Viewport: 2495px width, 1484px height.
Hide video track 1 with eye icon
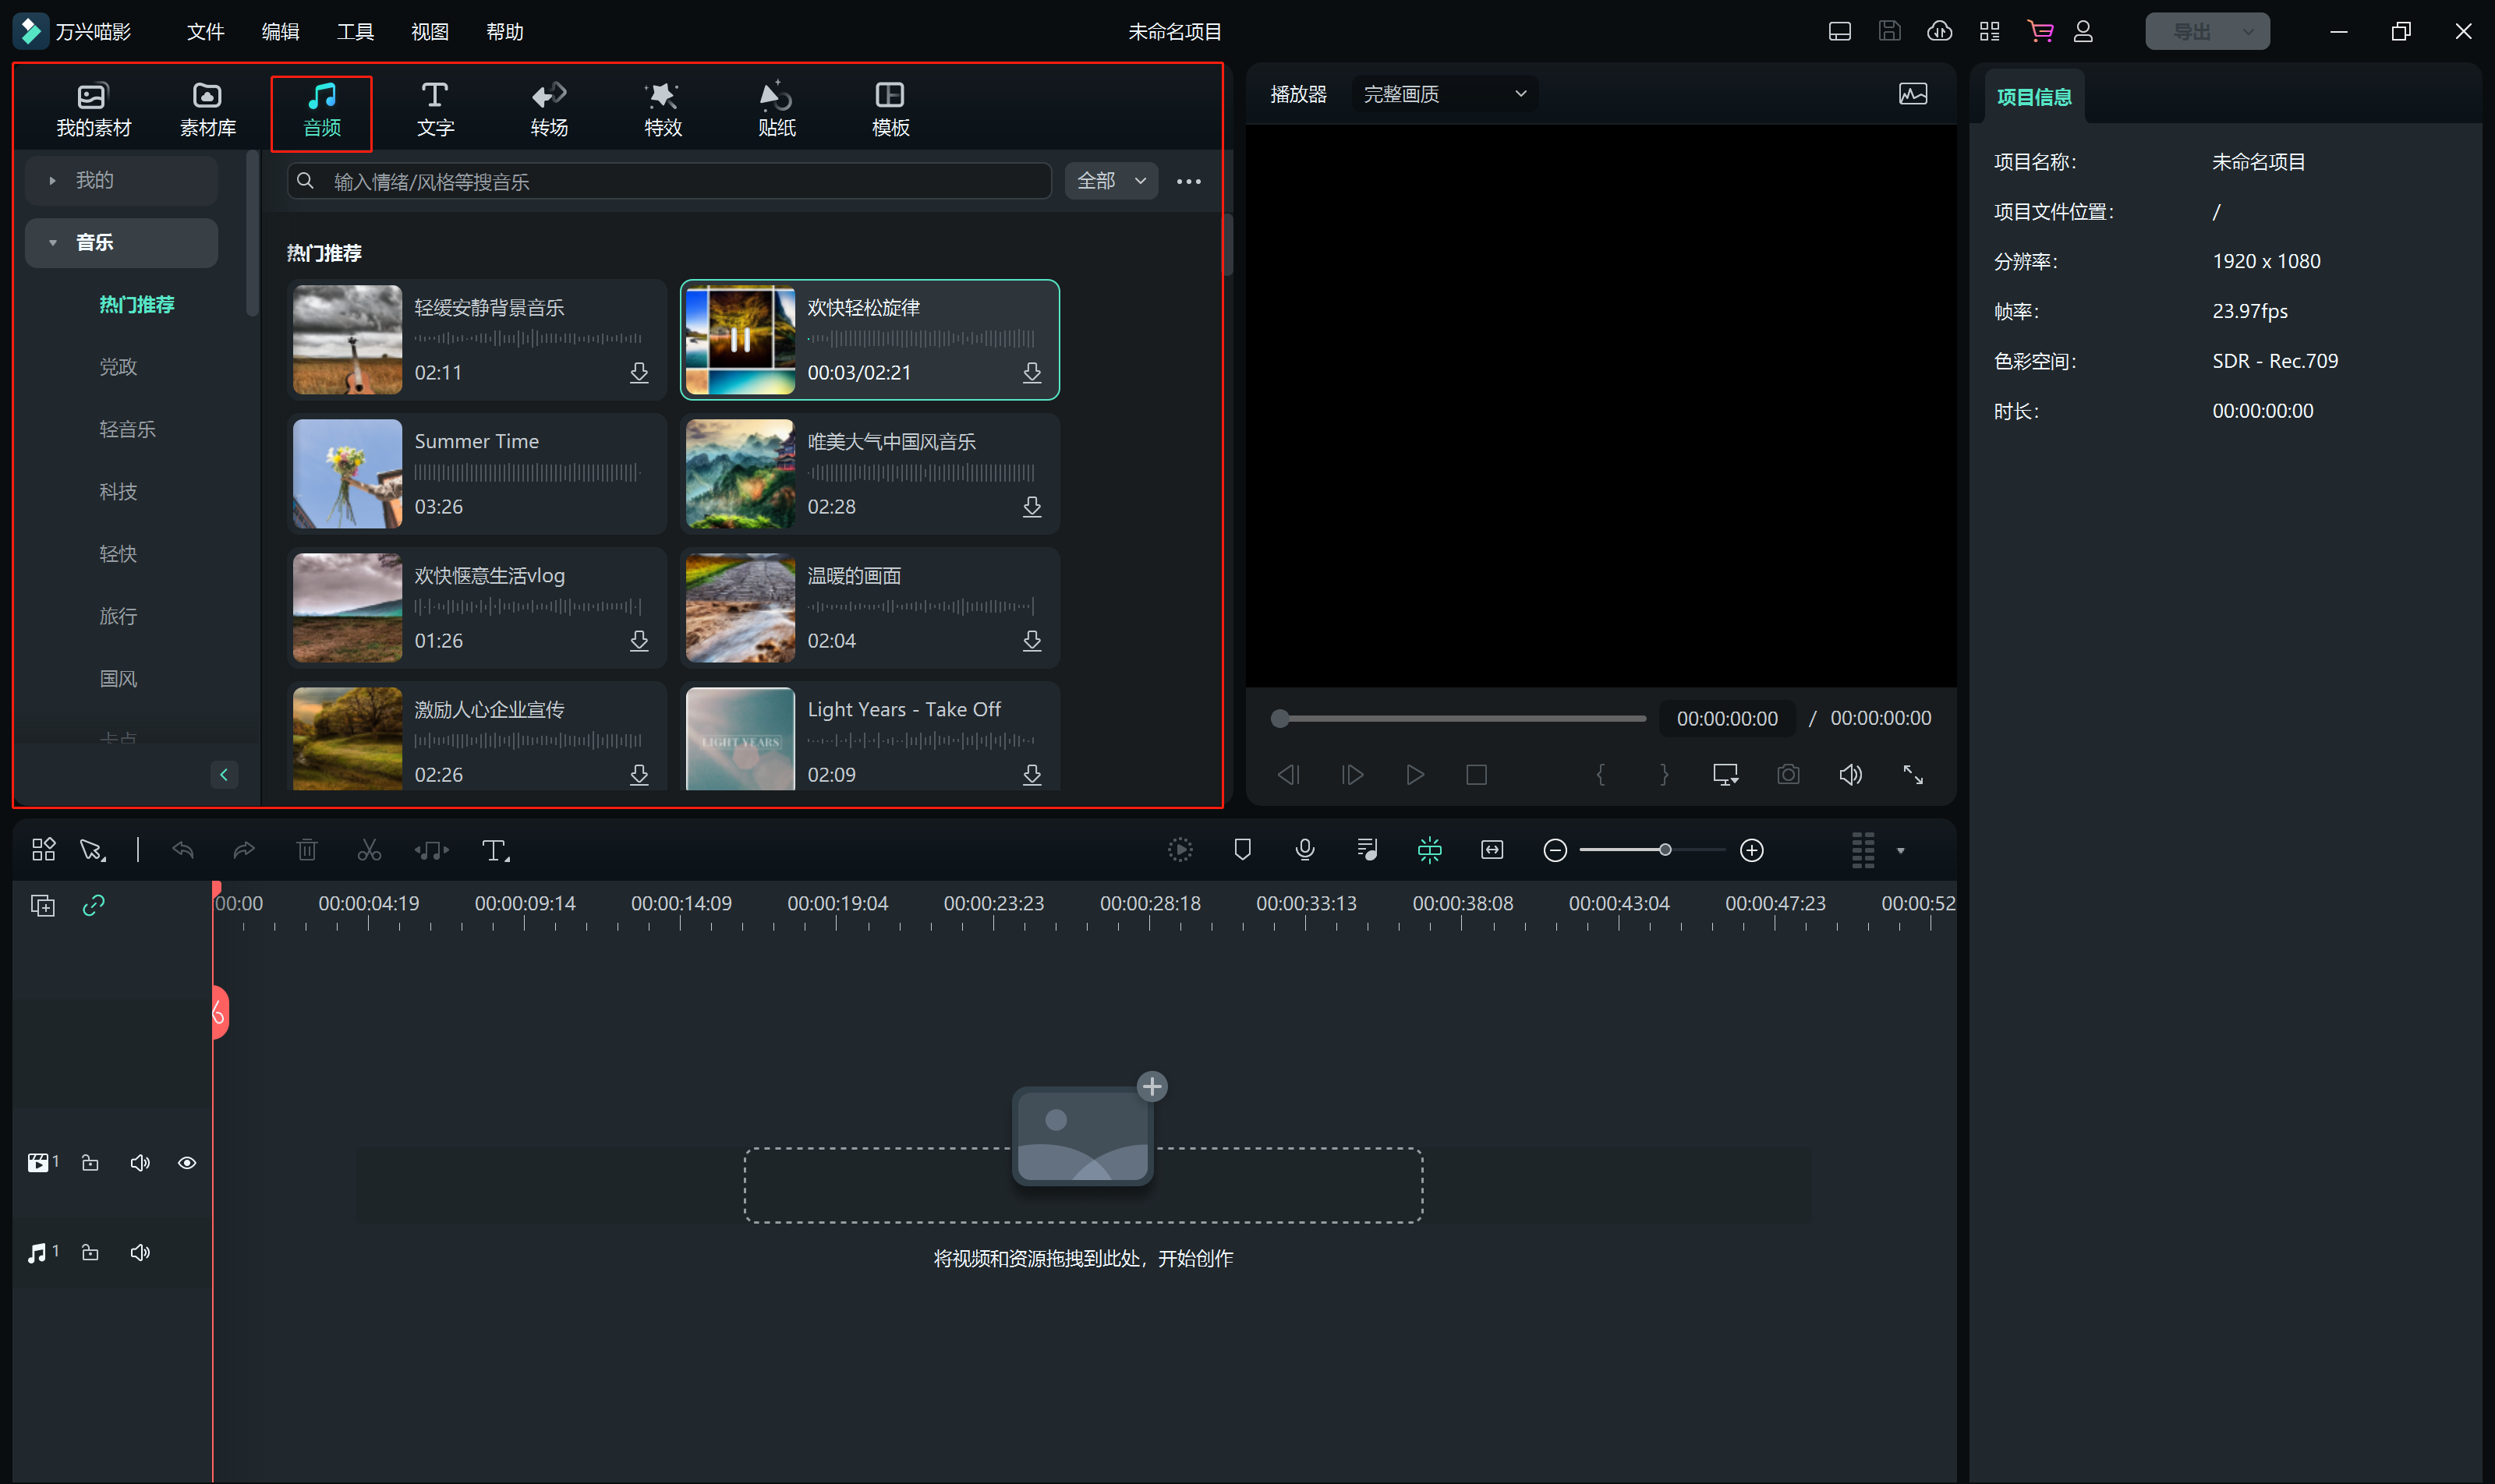pos(187,1163)
